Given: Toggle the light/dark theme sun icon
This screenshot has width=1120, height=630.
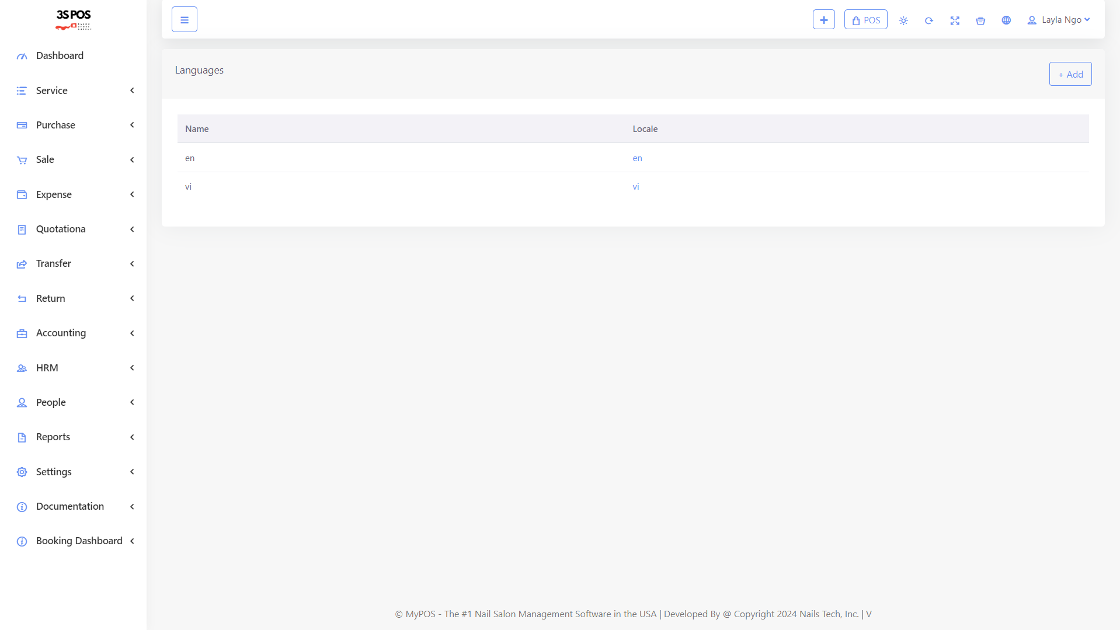Looking at the screenshot, I should click(x=903, y=20).
